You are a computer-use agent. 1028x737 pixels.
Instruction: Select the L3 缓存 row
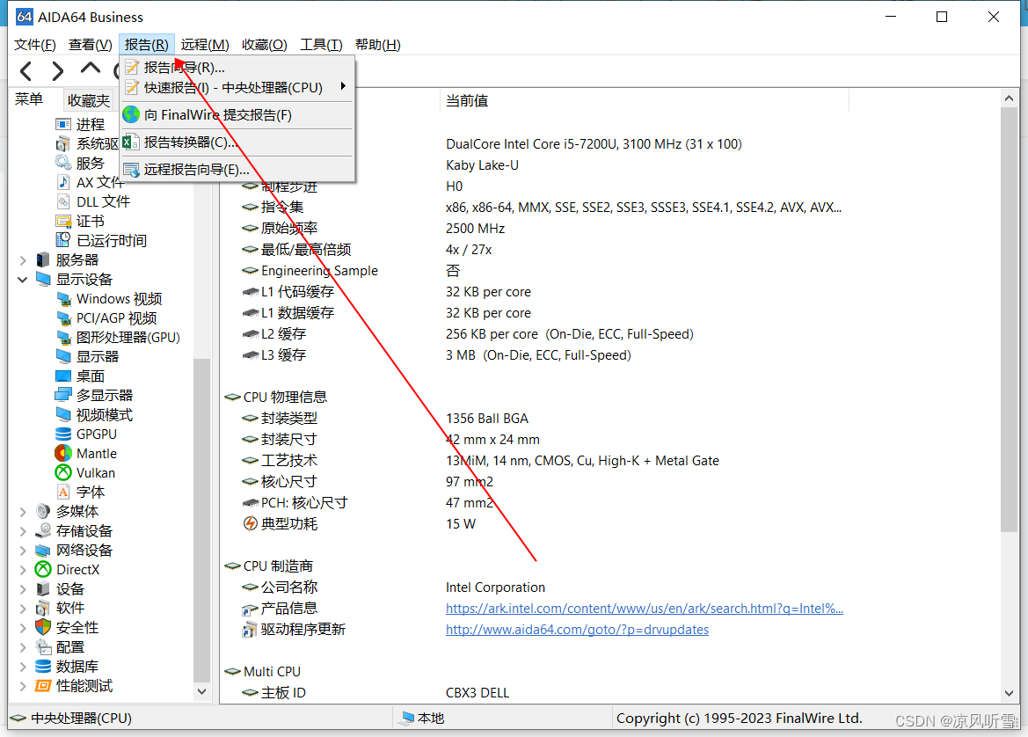pyautogui.click(x=609, y=355)
